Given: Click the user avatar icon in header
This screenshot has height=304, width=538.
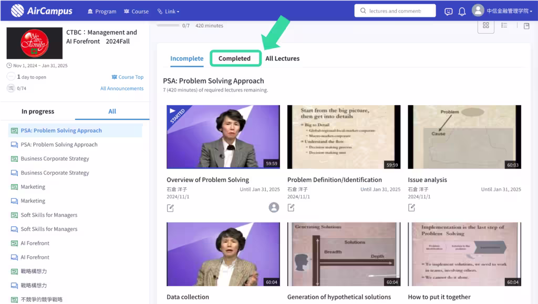Looking at the screenshot, I should tap(478, 11).
